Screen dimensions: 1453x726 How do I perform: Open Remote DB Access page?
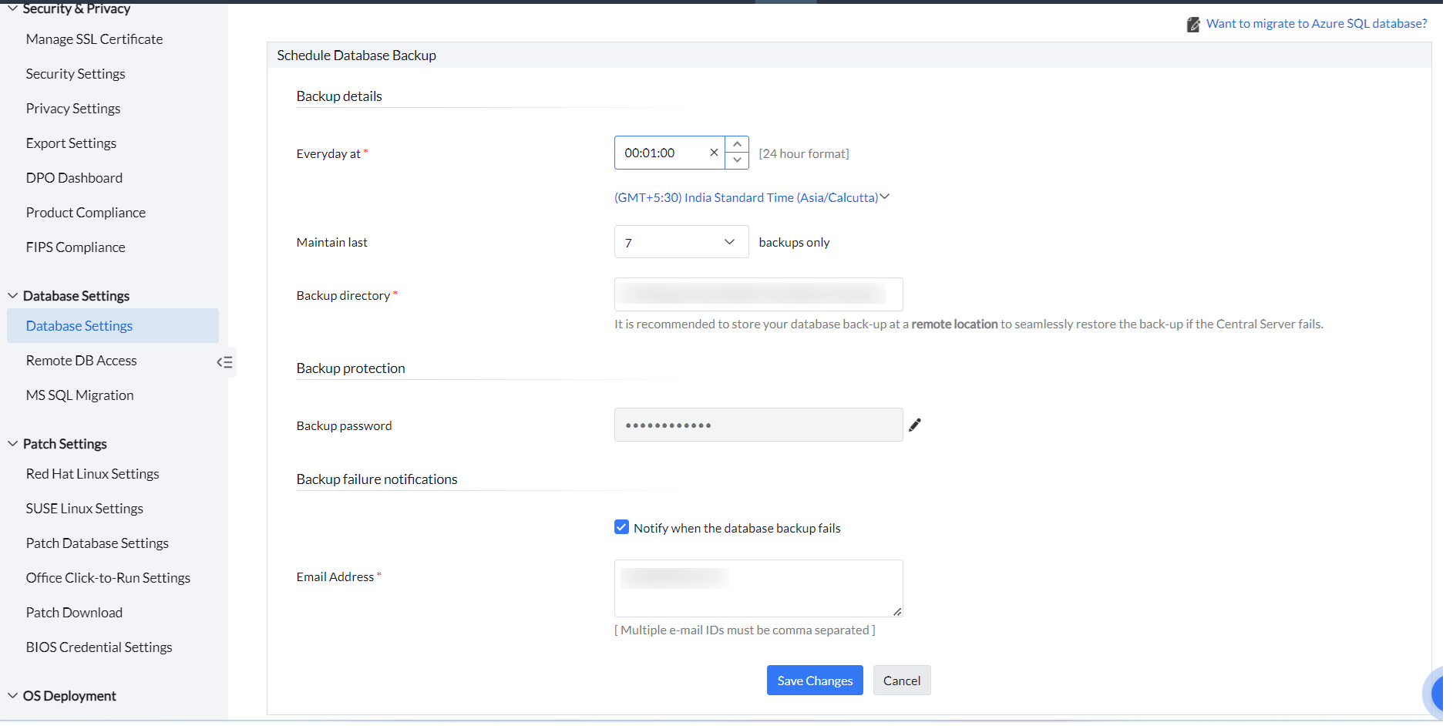[81, 361]
